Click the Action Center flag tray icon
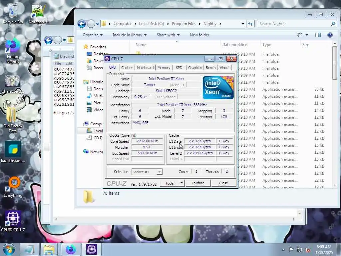Viewport: 341px width, 256px height. click(x=291, y=249)
